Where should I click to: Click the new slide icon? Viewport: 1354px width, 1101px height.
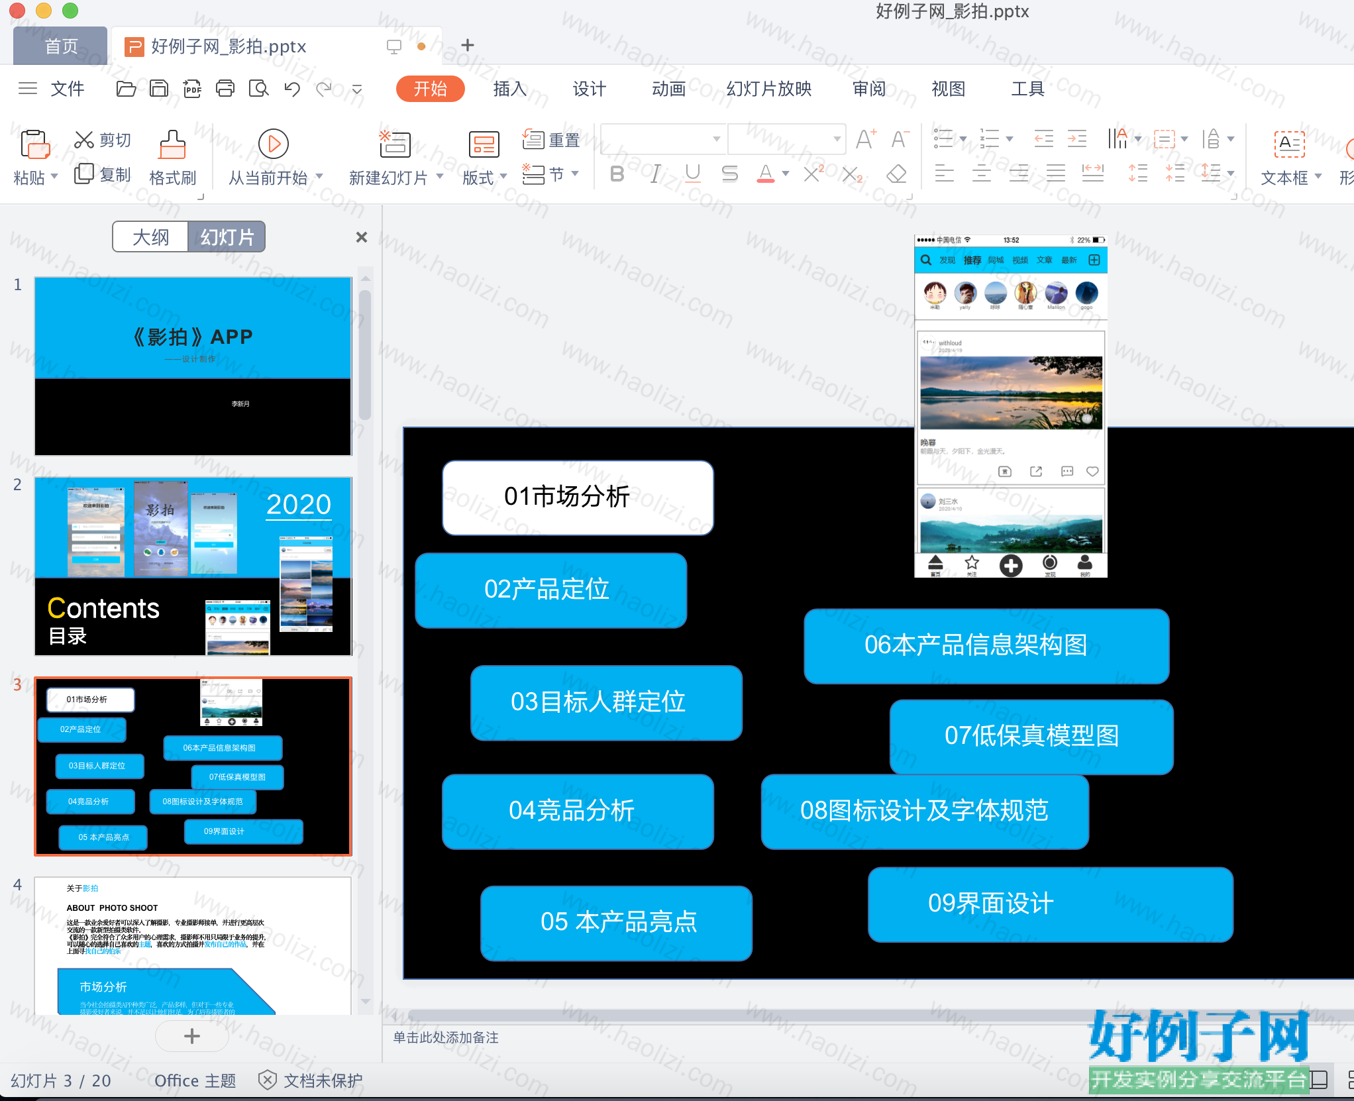click(395, 144)
